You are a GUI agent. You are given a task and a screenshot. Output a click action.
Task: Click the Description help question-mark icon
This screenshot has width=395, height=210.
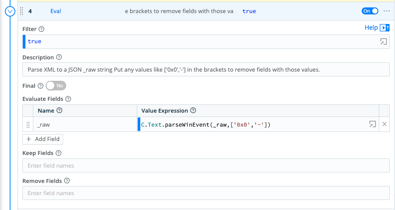59,57
